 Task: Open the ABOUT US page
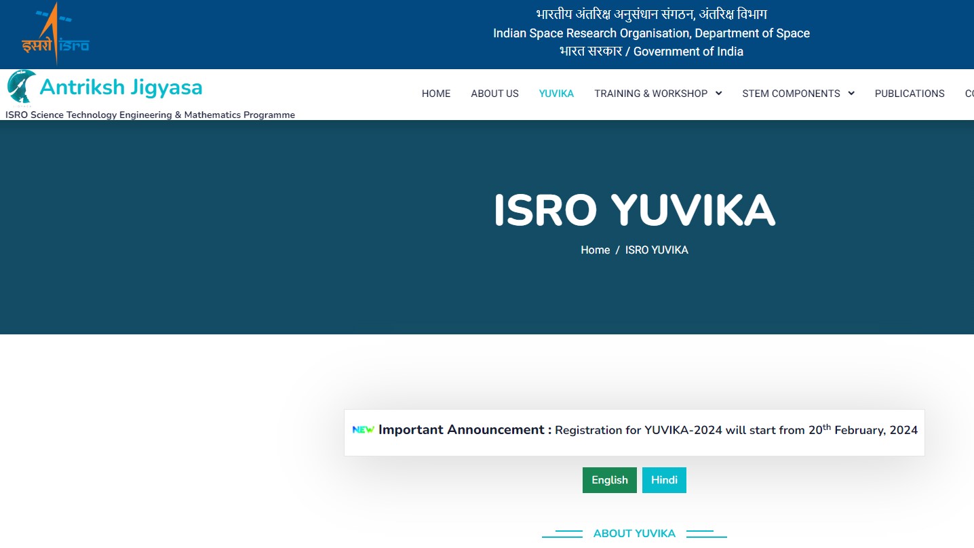494,94
